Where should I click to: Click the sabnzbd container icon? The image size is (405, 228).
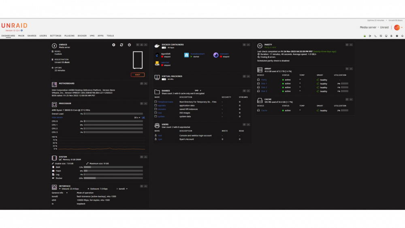tap(157, 64)
